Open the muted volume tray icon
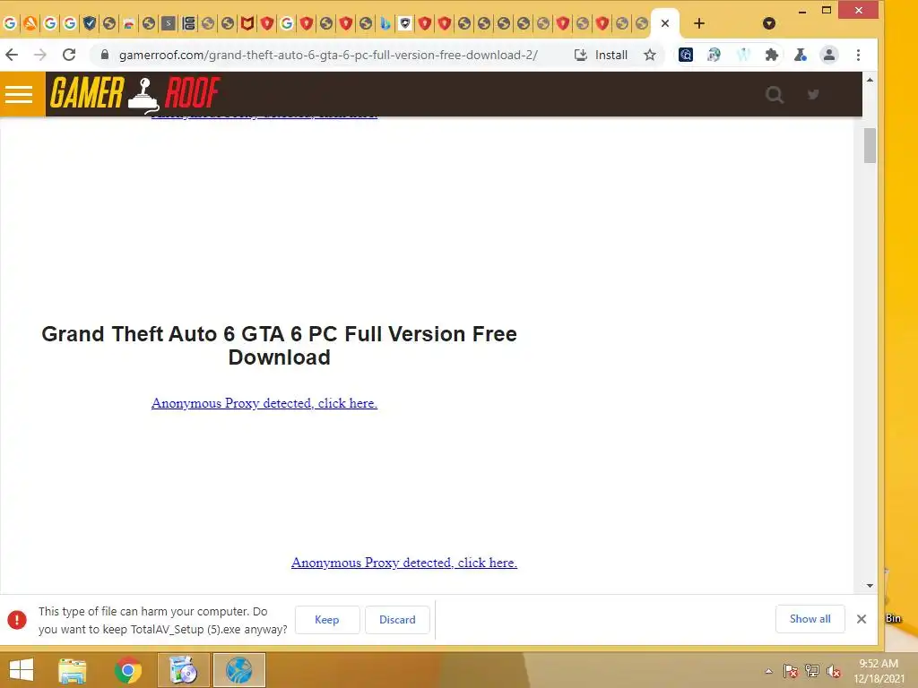 click(834, 671)
